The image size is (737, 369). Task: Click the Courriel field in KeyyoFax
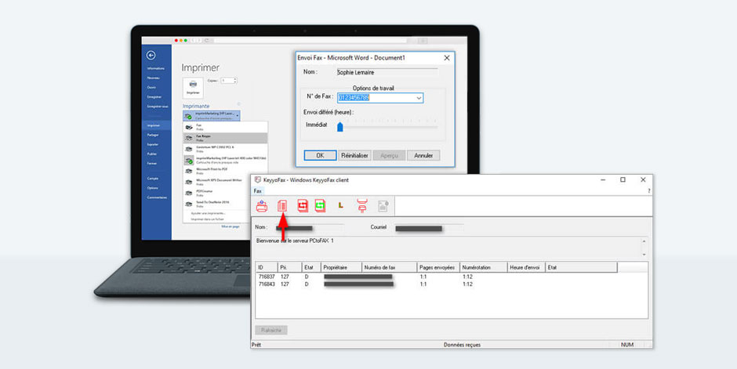coord(429,228)
